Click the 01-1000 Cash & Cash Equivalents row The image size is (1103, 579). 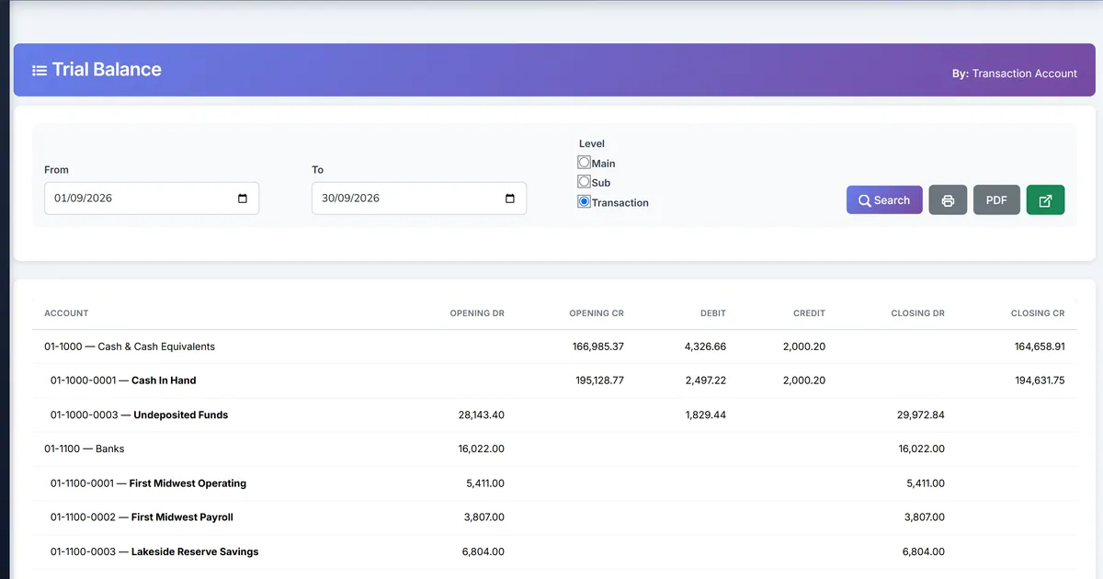554,346
